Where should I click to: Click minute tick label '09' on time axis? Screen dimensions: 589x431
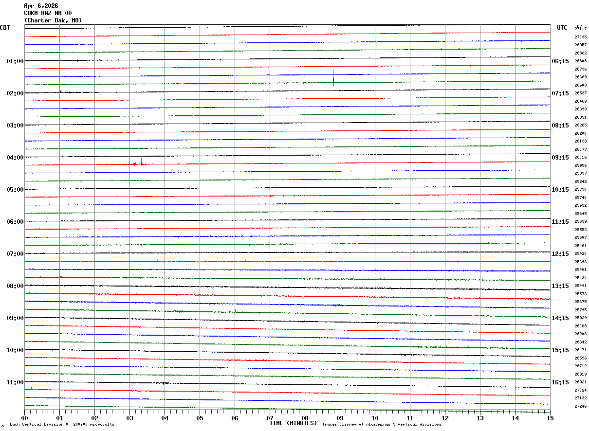[x=340, y=418]
